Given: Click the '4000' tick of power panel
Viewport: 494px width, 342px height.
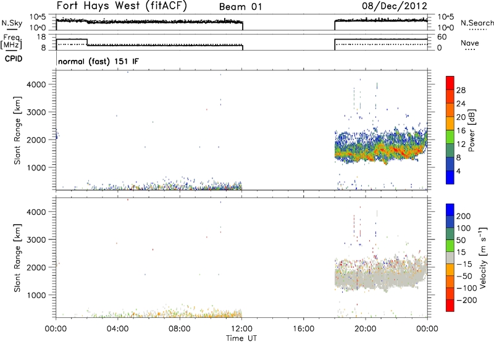Looking at the screenshot, I should coord(36,85).
